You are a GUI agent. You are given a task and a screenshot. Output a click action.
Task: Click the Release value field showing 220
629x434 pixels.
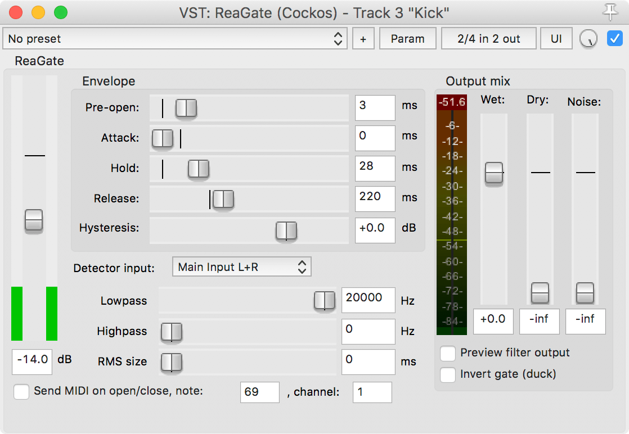(375, 198)
